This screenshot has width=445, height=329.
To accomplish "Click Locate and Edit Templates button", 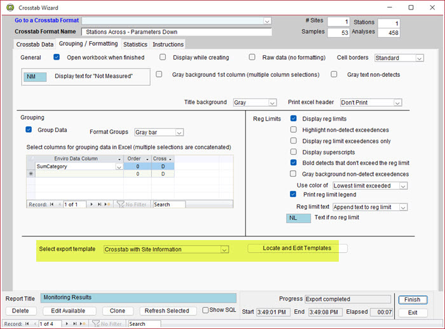I will coord(297,248).
